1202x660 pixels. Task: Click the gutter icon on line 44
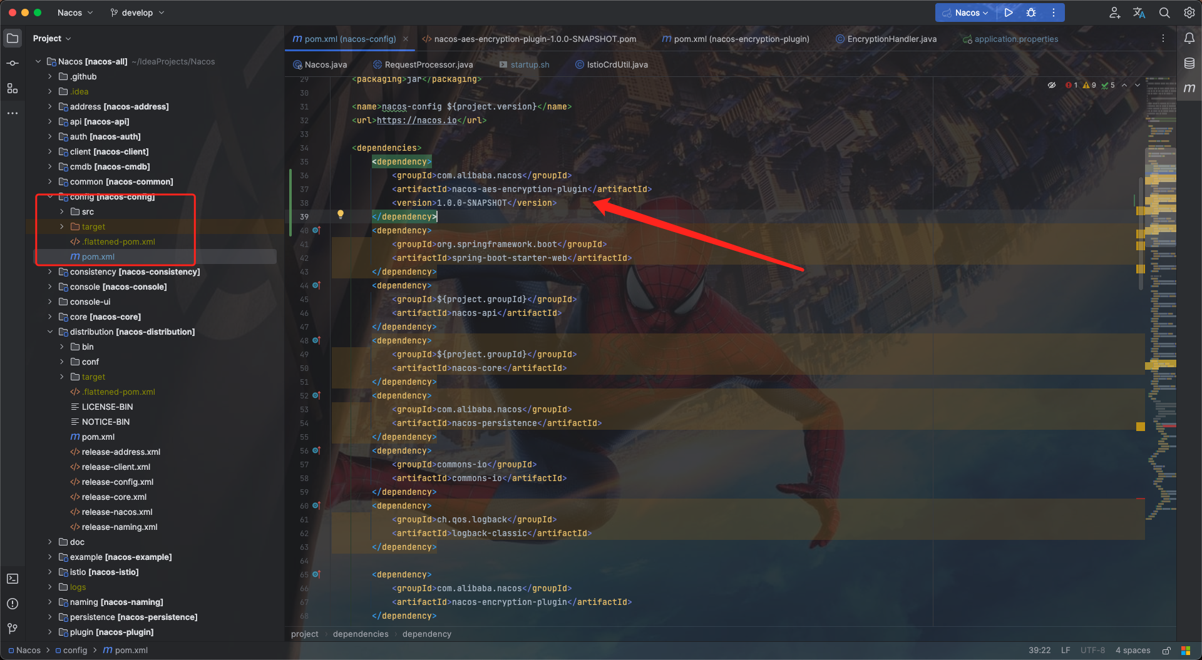tap(316, 285)
